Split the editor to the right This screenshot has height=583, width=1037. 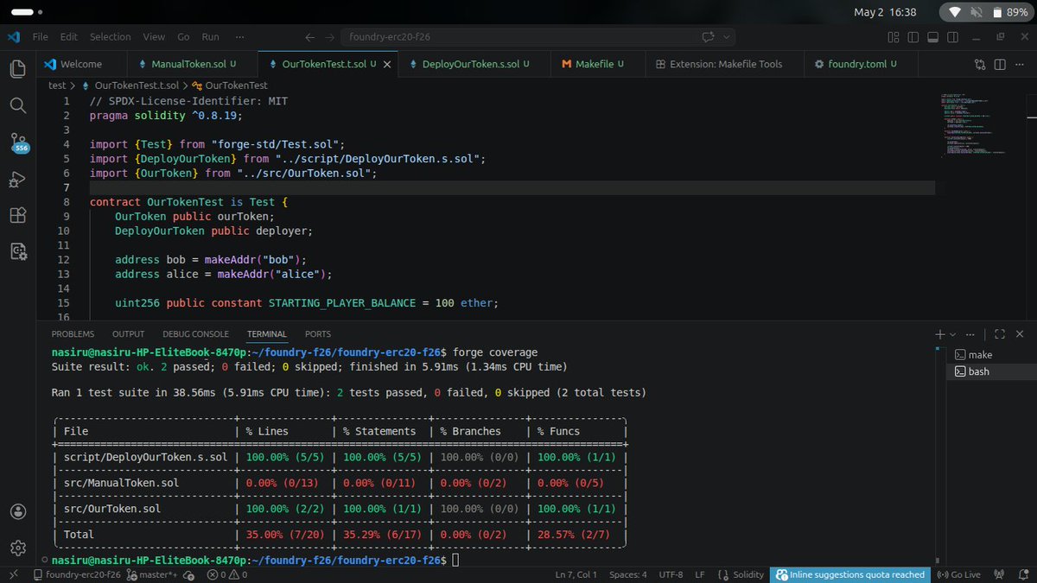(x=1000, y=64)
